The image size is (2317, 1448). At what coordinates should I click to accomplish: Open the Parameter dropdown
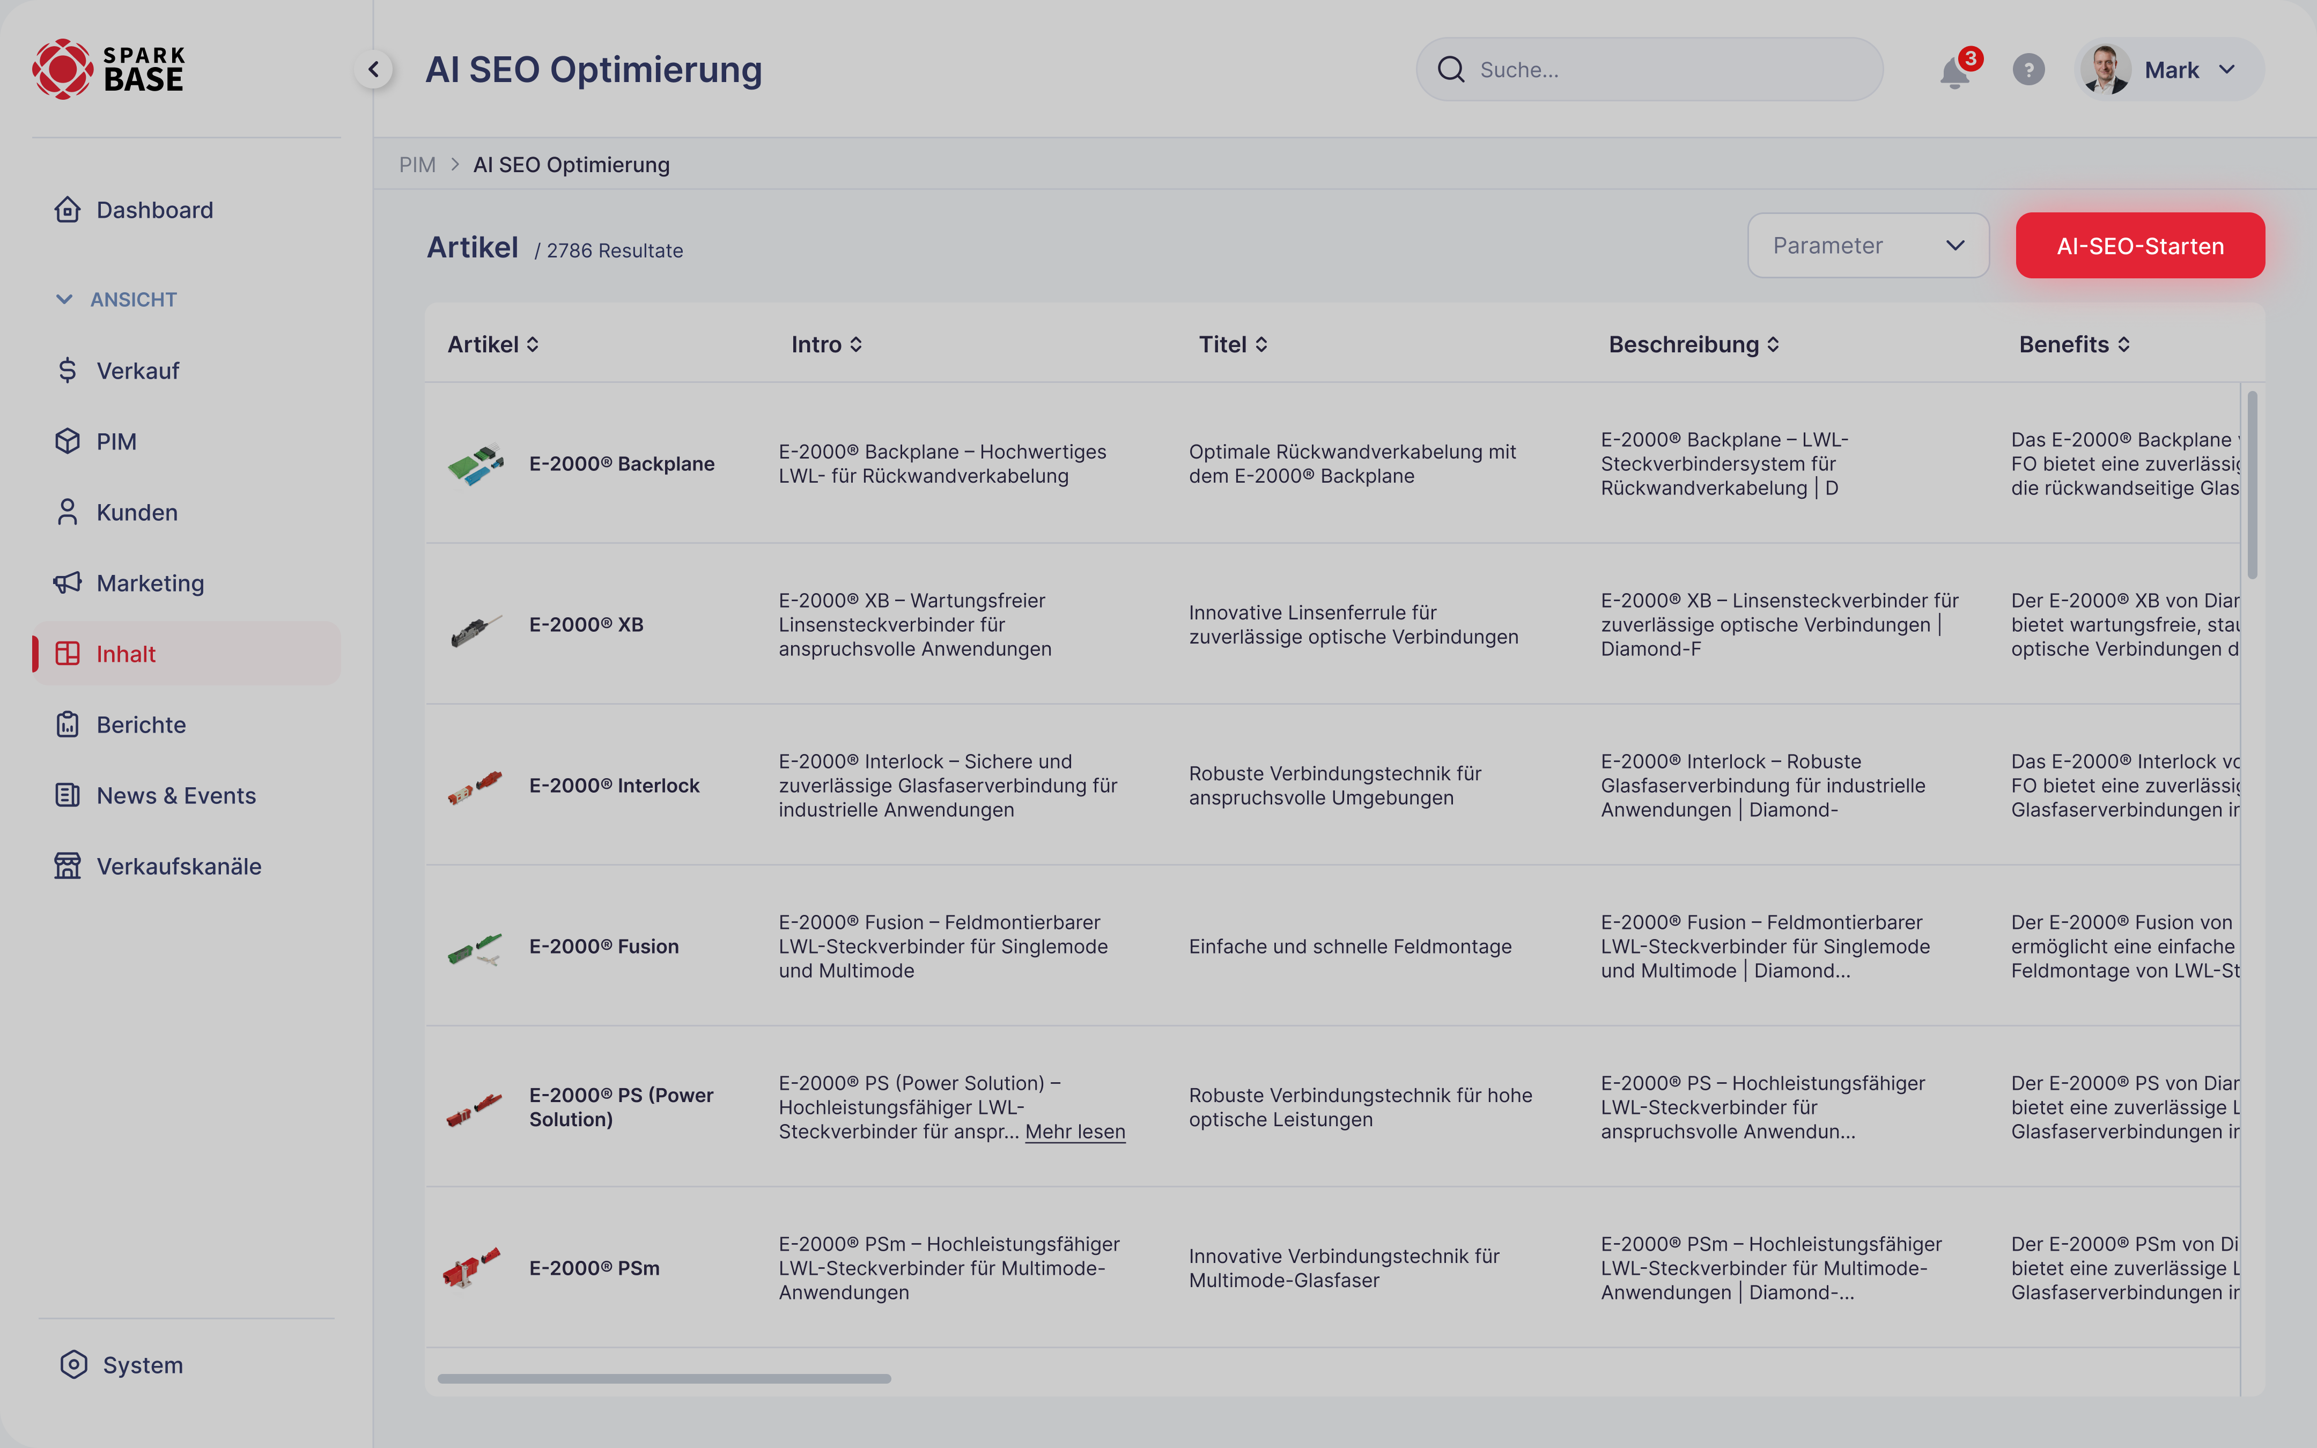pyautogui.click(x=1868, y=245)
